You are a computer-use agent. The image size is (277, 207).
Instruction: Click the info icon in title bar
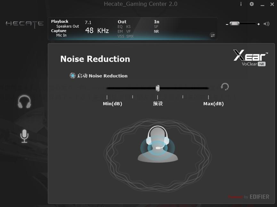coord(241,4)
